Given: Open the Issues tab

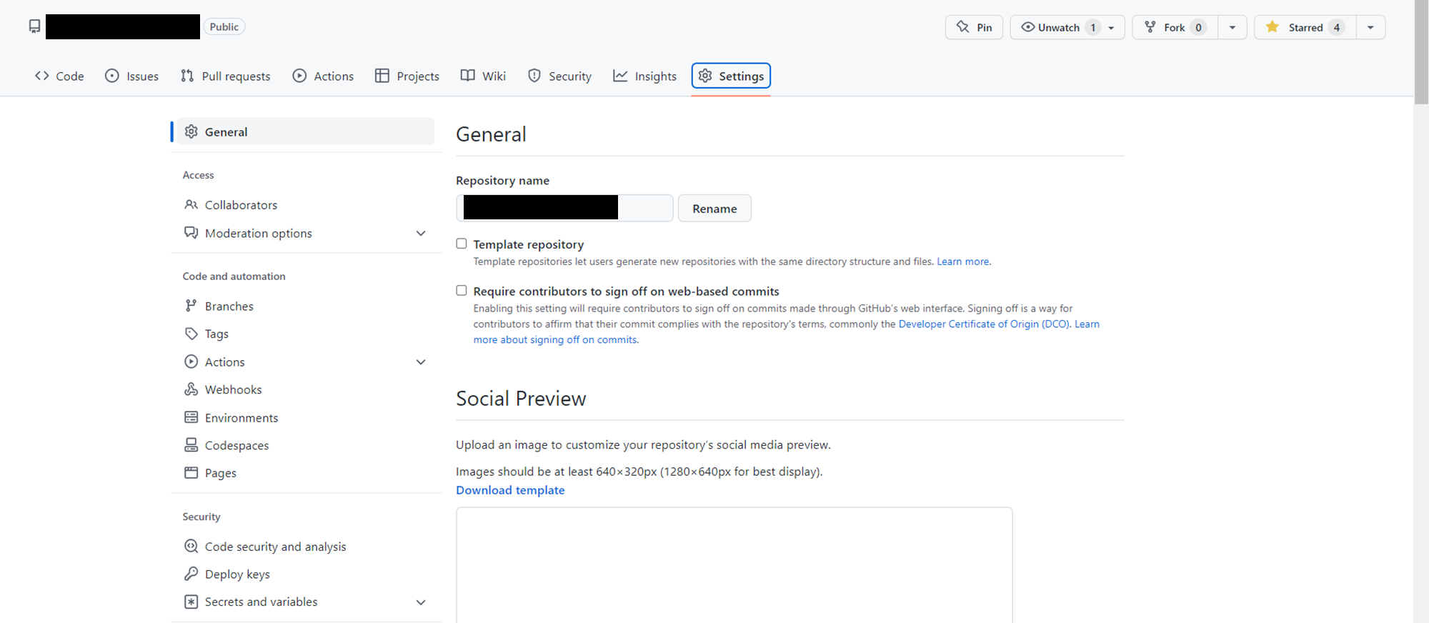Looking at the screenshot, I should pos(132,76).
